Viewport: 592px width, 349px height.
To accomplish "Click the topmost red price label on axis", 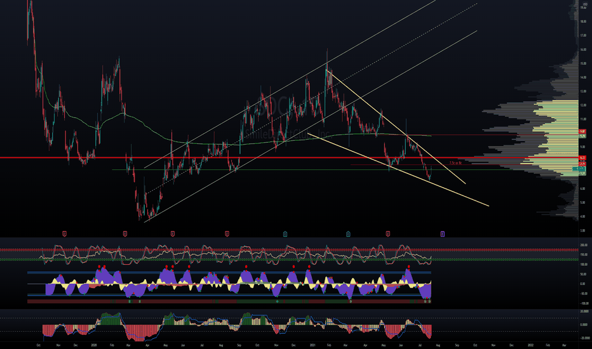I will point(582,131).
